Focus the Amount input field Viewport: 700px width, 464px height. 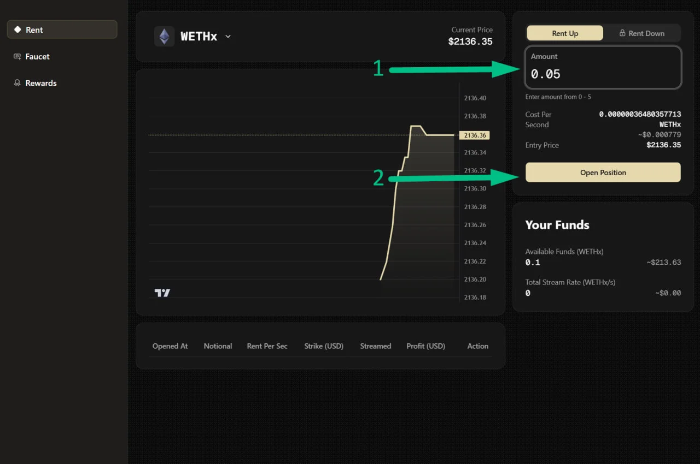[603, 67]
